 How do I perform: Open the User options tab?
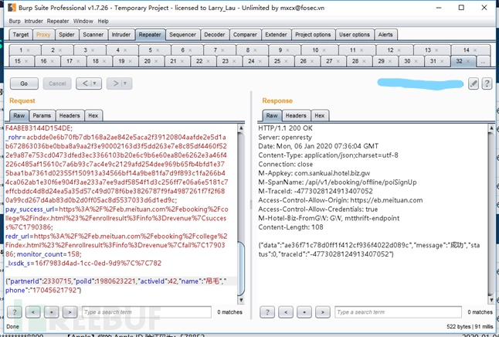click(355, 35)
